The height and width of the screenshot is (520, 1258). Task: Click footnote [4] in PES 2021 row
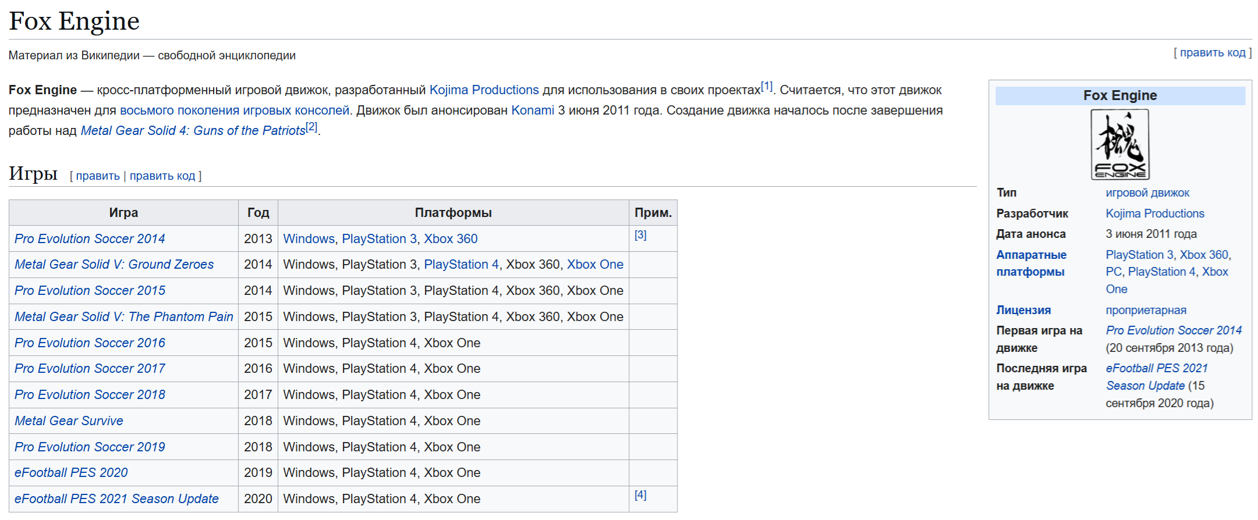640,495
